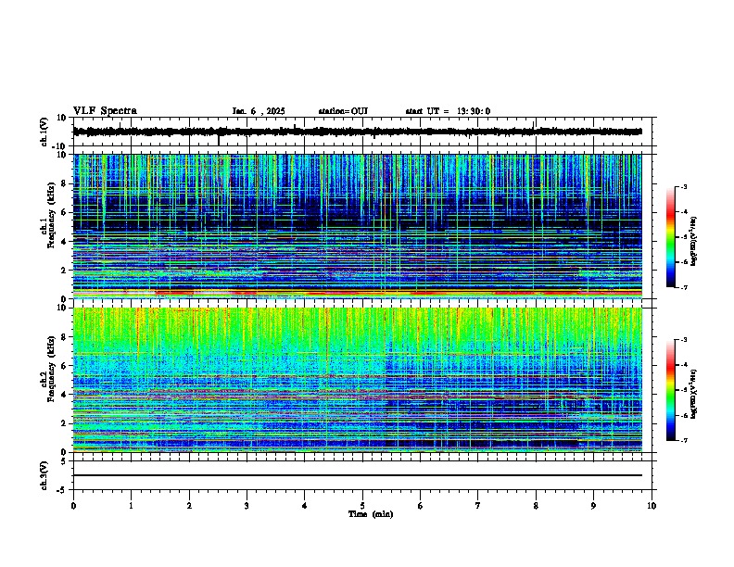The width and height of the screenshot is (734, 567).
Task: Click the "-3" label on the ch.1 color bar
Action: 683,186
